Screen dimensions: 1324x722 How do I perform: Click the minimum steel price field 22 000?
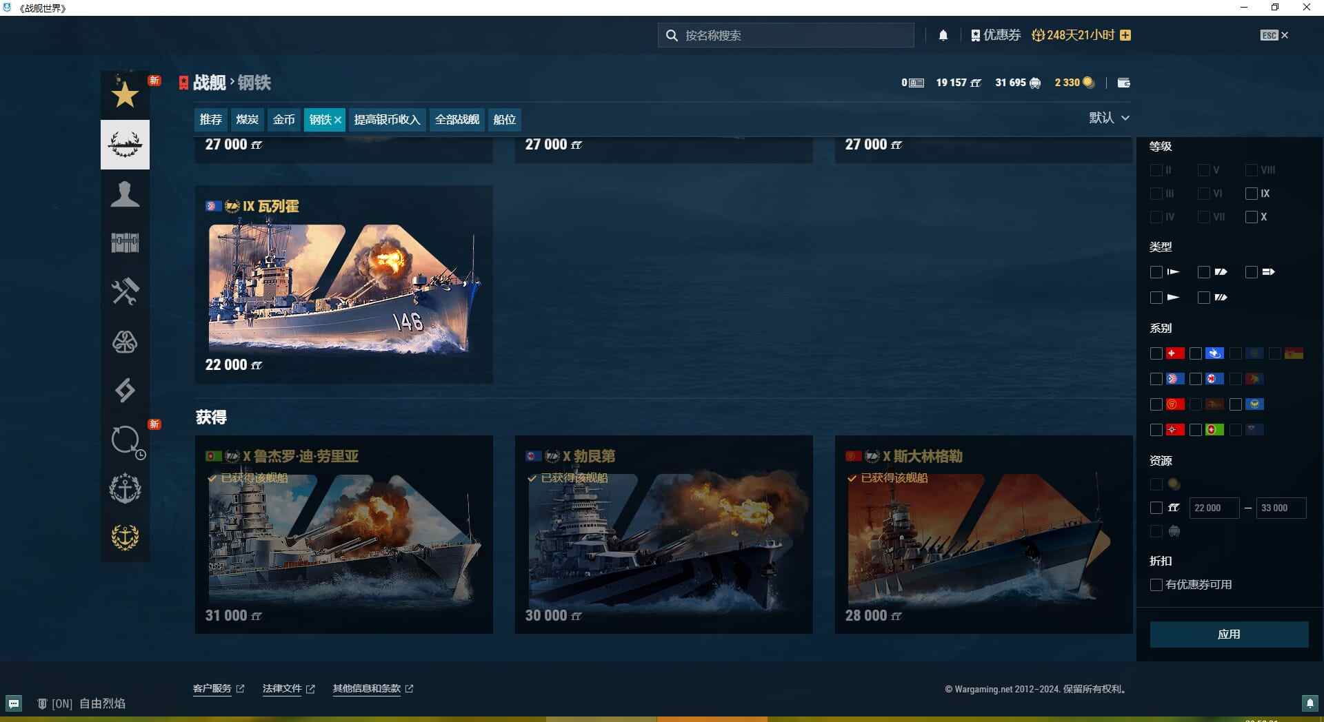(x=1214, y=508)
